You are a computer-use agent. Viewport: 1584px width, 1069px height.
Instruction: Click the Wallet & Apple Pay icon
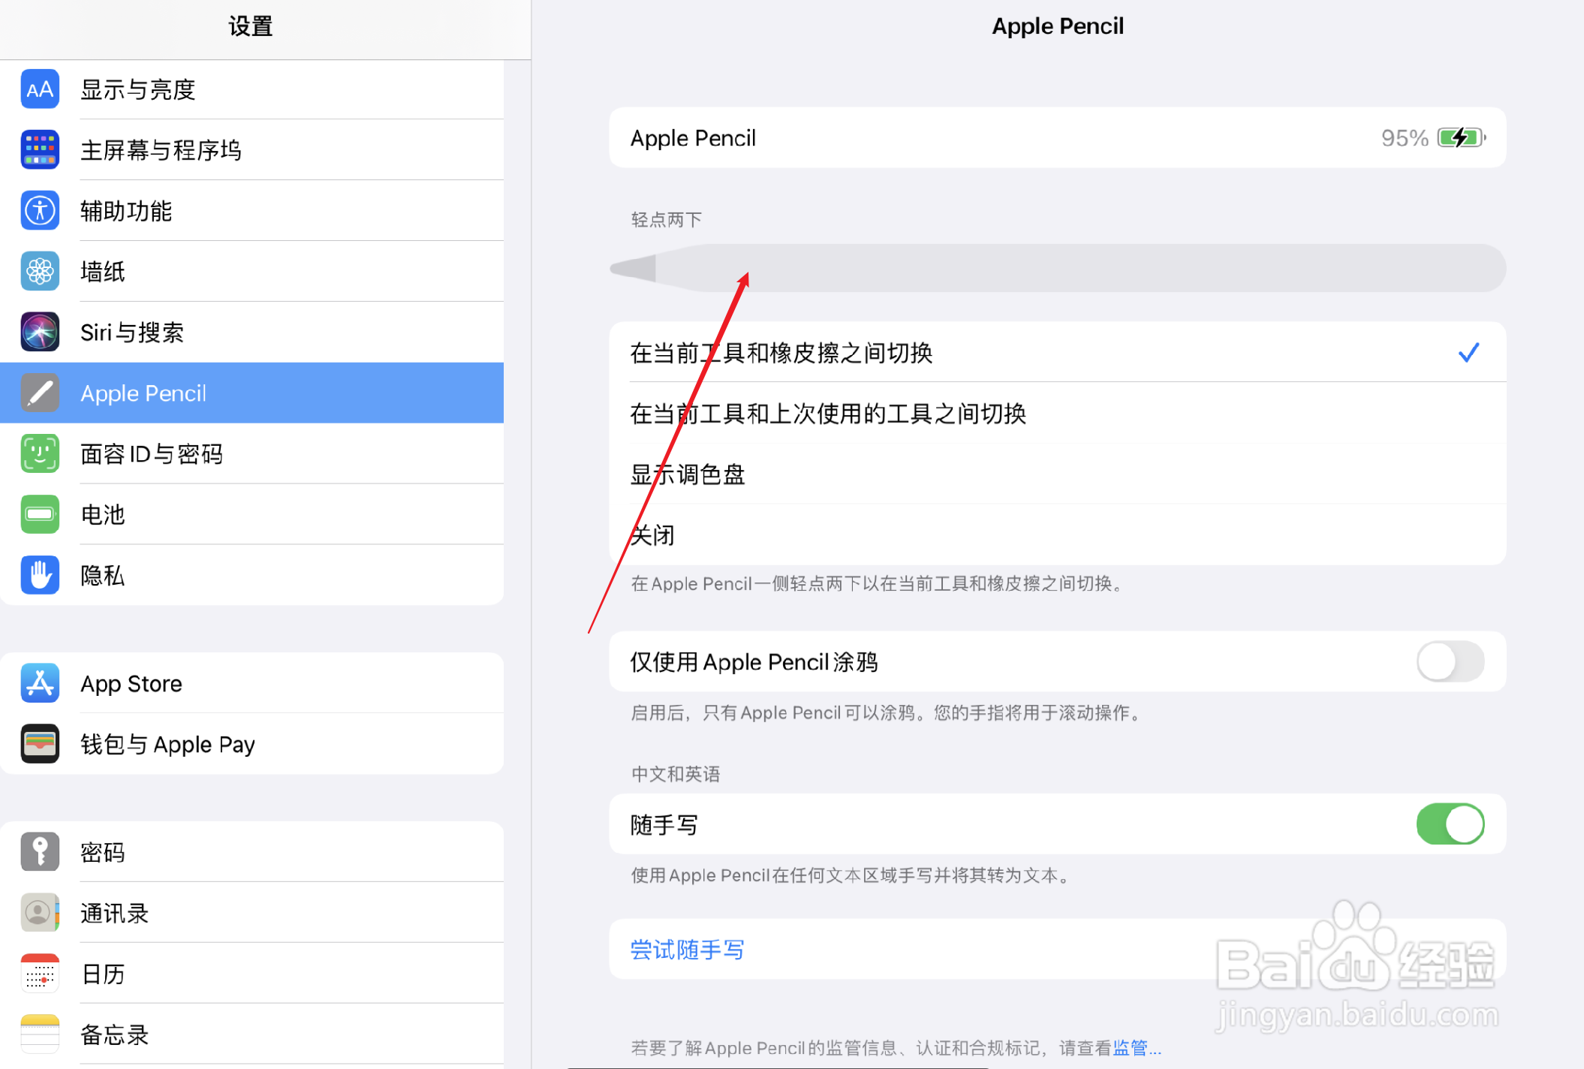click(40, 744)
